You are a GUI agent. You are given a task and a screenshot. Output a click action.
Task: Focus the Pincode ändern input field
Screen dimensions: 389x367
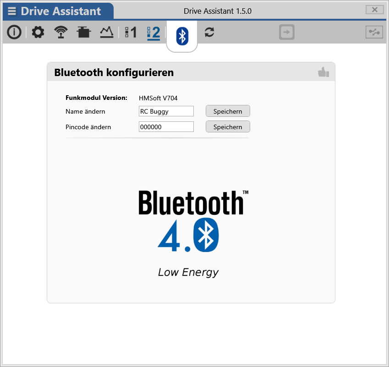[166, 127]
